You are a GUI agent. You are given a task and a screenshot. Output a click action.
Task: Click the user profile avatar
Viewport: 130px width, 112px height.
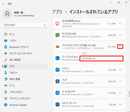[x=7, y=14]
